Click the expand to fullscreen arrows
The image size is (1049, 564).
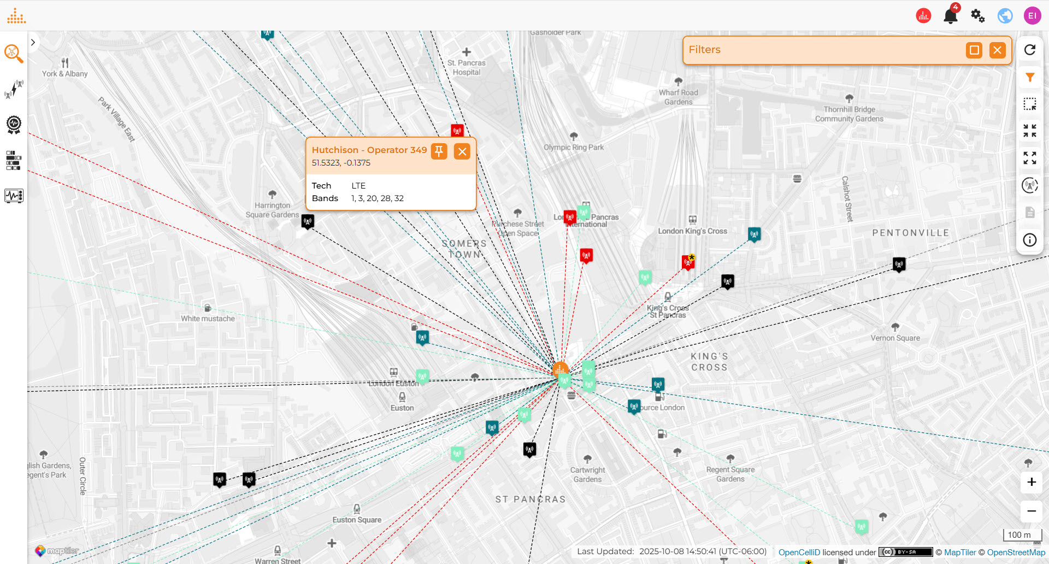point(1030,158)
